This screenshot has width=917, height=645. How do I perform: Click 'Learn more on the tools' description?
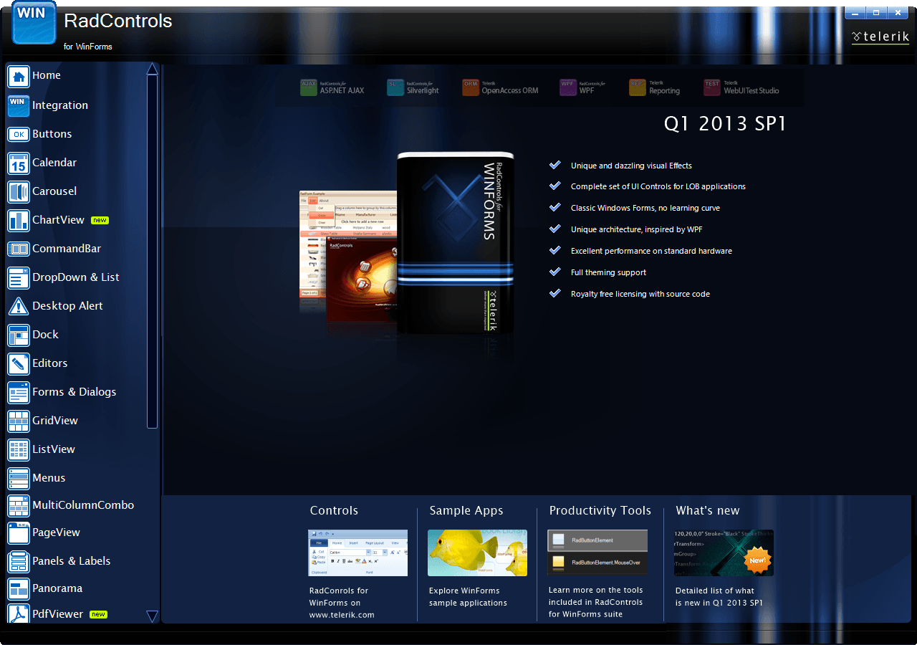tap(596, 602)
